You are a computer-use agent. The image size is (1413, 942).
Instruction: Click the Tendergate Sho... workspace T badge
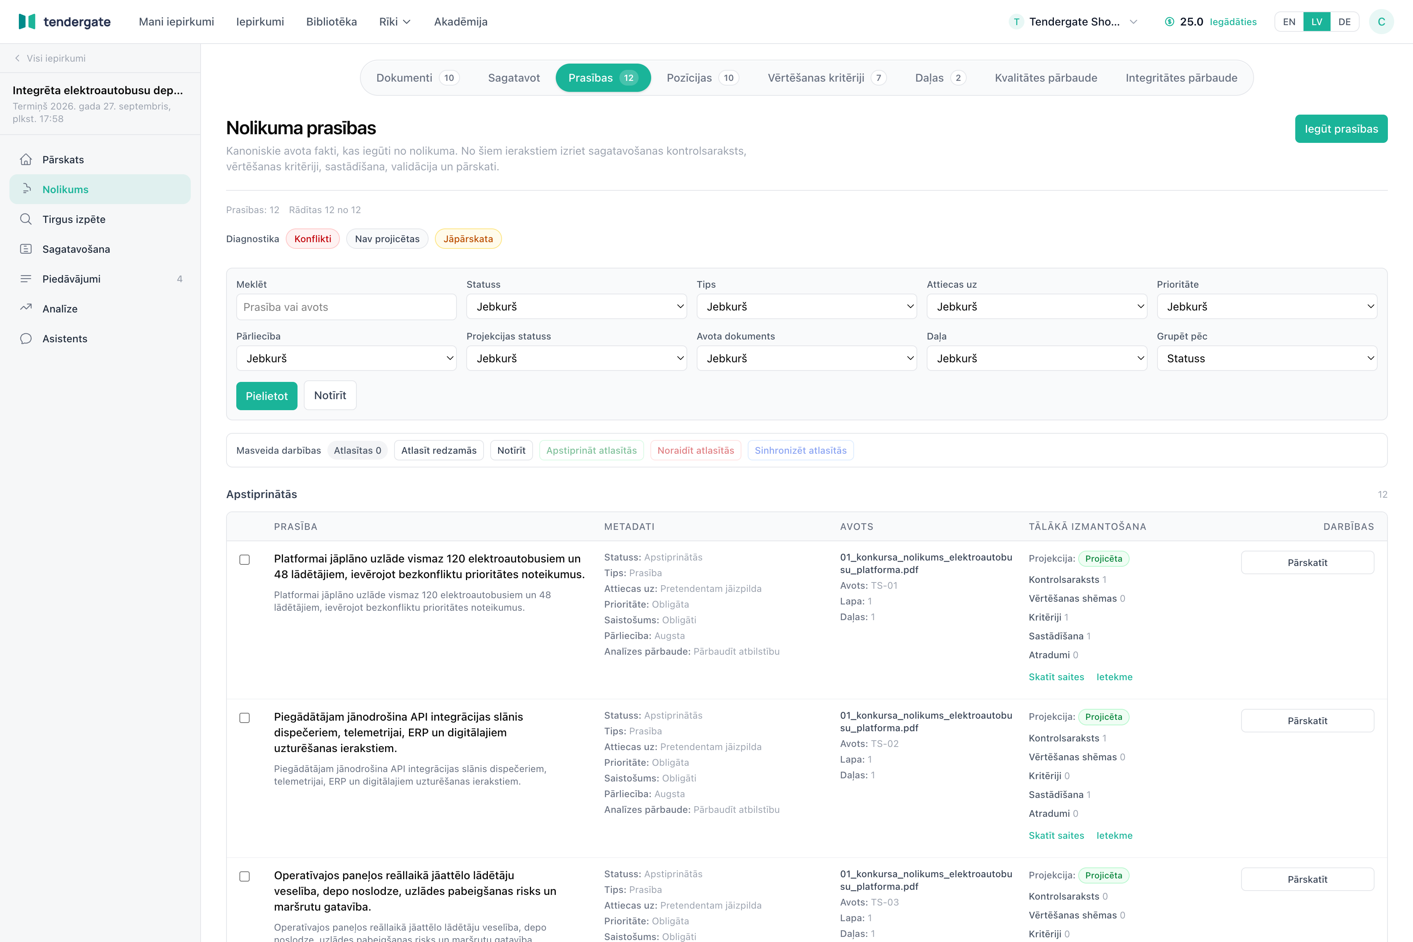pyautogui.click(x=1016, y=22)
